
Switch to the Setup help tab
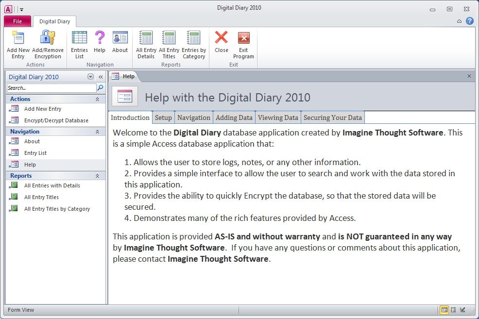163,118
